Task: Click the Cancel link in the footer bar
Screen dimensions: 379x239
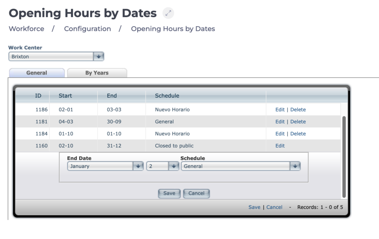Action: click(274, 207)
